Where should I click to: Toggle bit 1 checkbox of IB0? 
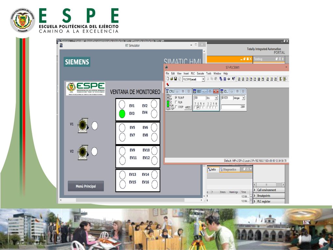(214, 107)
